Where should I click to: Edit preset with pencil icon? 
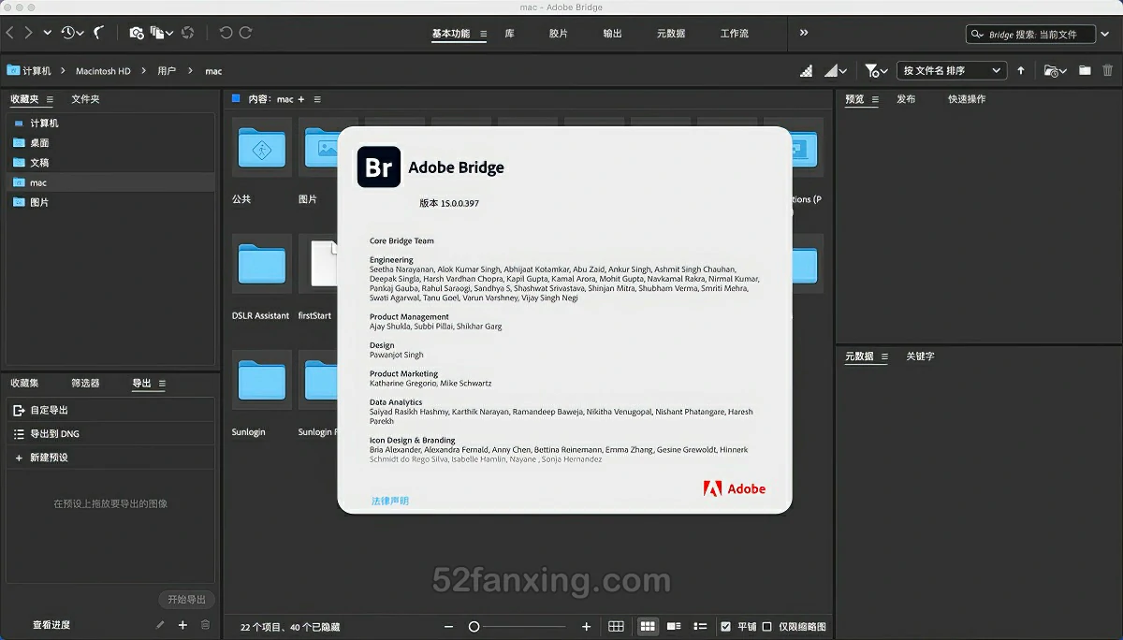(x=160, y=625)
